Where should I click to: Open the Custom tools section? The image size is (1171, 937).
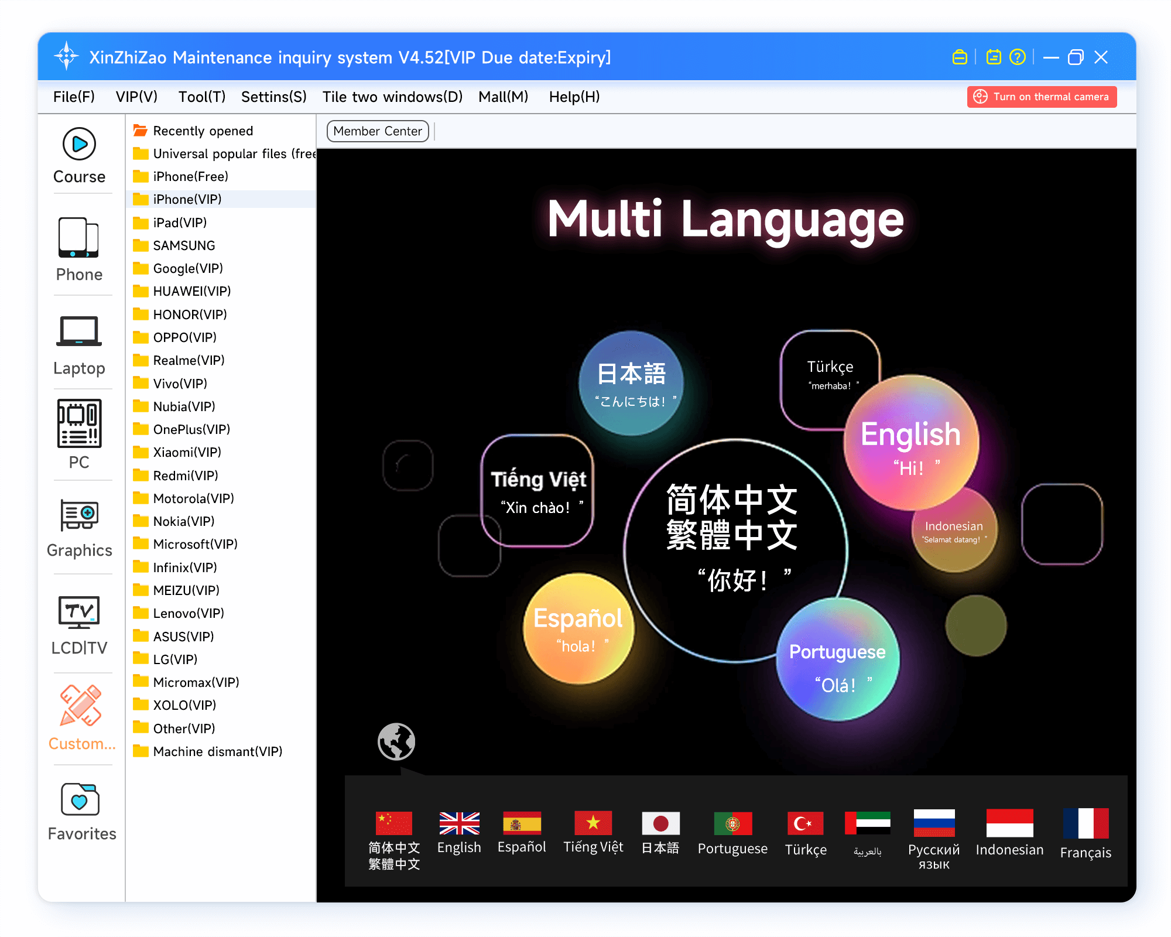[x=81, y=717]
